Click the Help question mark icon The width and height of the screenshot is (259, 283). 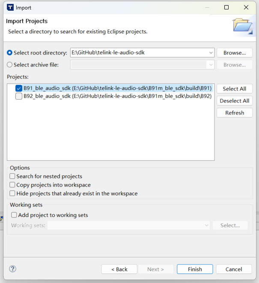pos(12,269)
